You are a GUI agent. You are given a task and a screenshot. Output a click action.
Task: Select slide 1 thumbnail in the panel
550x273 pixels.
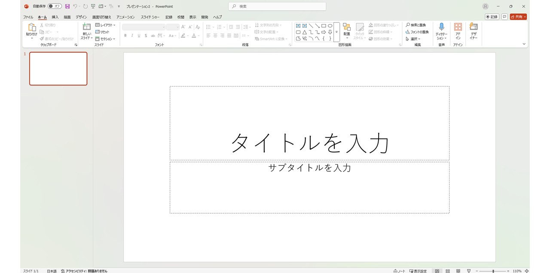coord(58,68)
